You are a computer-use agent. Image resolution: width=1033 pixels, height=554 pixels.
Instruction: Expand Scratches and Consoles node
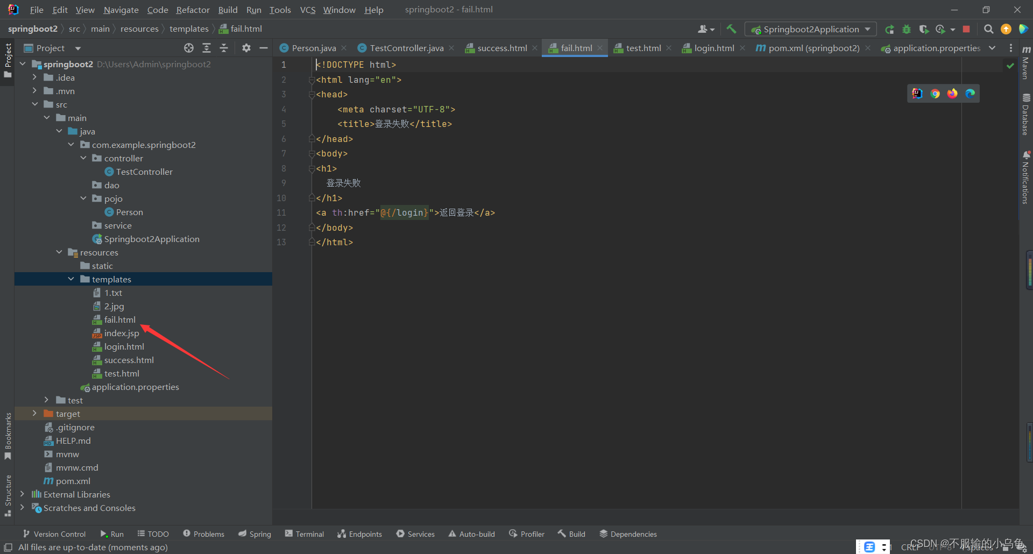click(22, 508)
